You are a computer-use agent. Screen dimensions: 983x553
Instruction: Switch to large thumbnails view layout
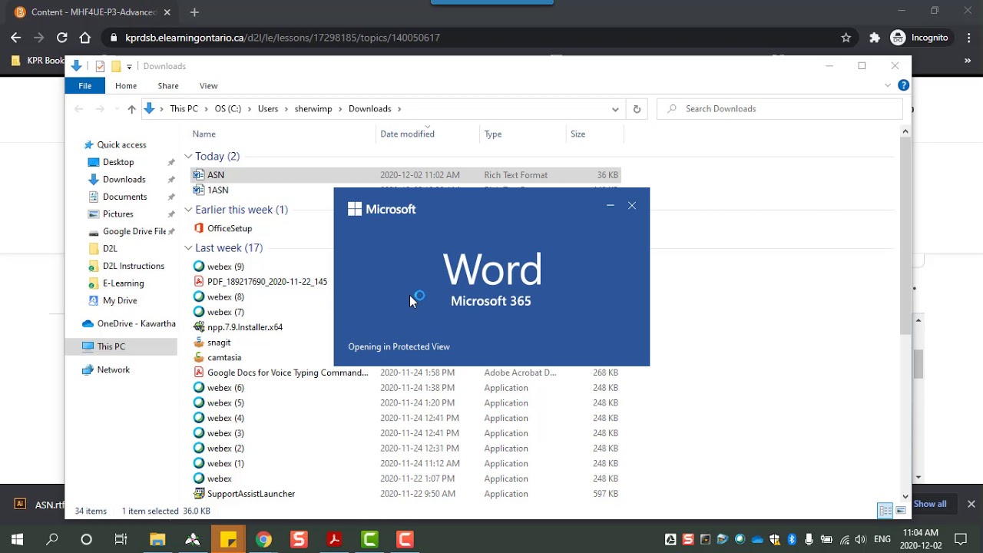coord(901,511)
